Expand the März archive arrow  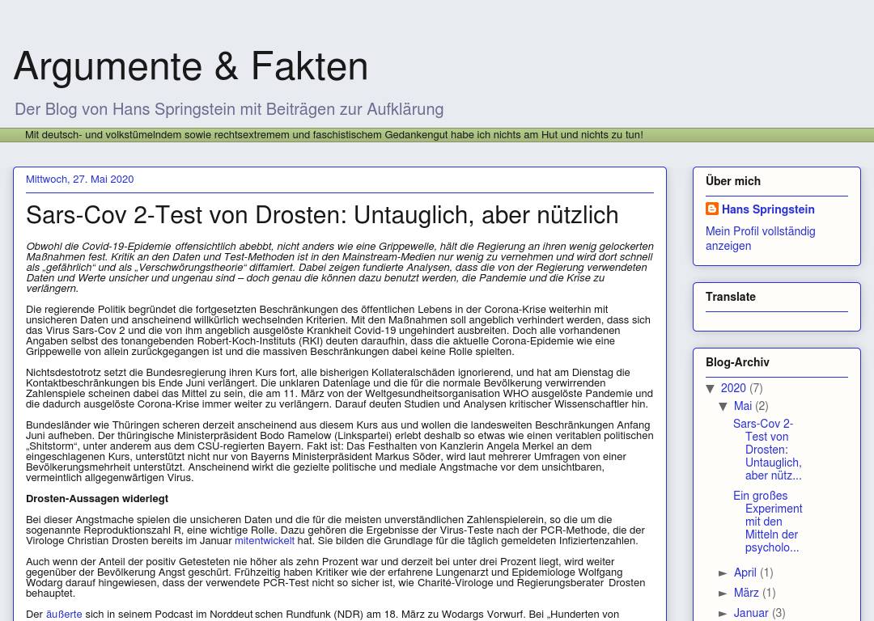click(723, 594)
